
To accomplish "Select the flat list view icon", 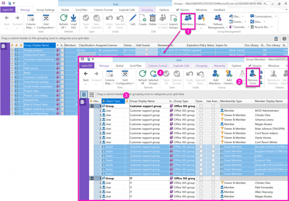I will click(92, 94).
